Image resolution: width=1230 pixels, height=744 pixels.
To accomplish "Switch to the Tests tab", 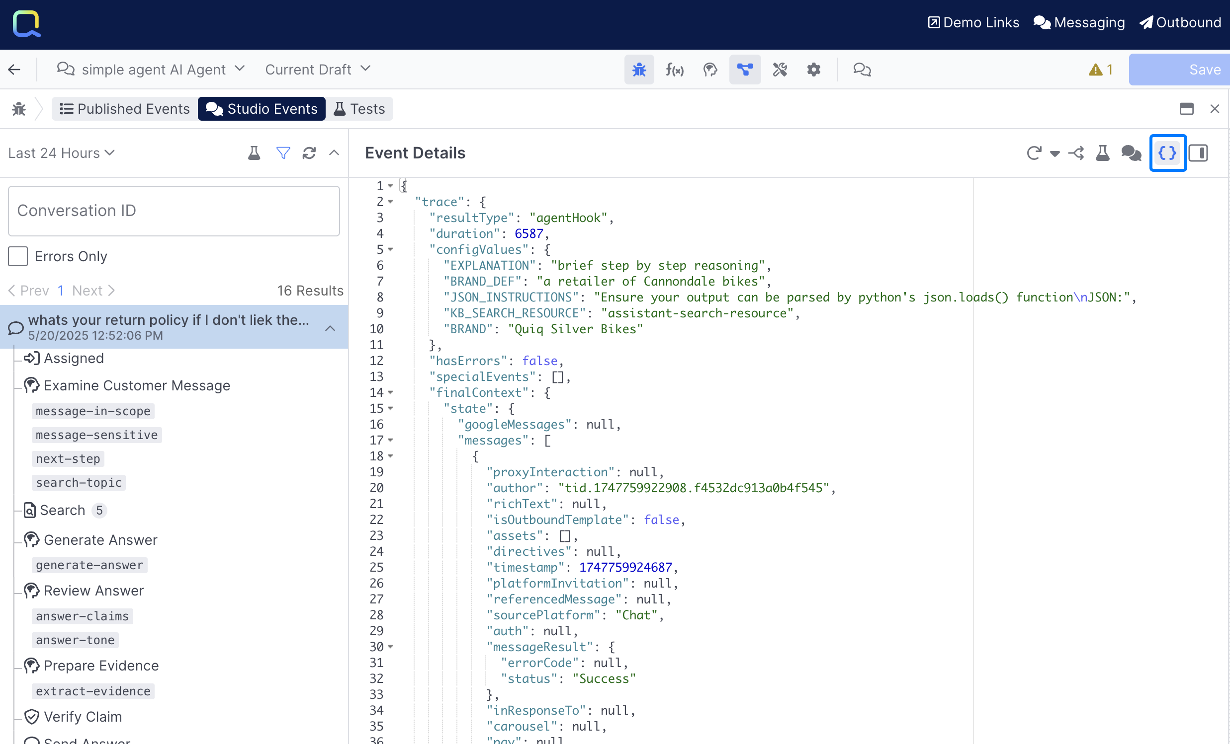I will 359,109.
